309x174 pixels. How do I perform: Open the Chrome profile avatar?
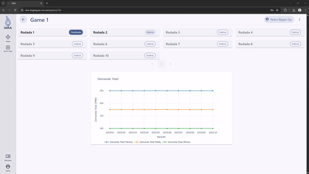(x=300, y=10)
